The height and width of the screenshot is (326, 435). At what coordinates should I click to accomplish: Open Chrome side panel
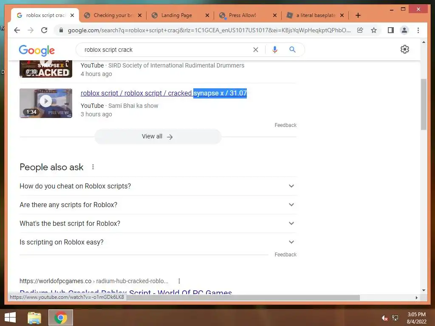(391, 30)
